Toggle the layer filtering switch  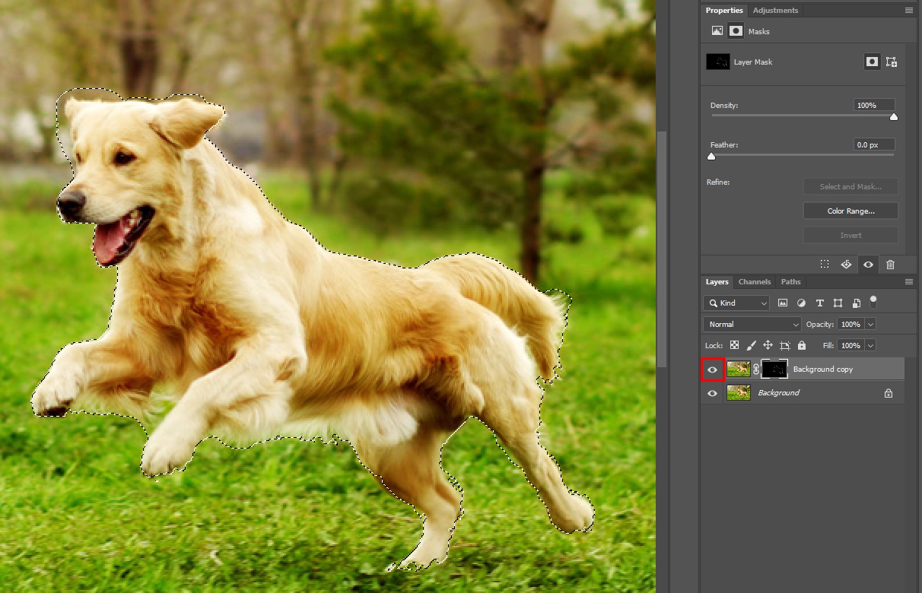point(873,301)
